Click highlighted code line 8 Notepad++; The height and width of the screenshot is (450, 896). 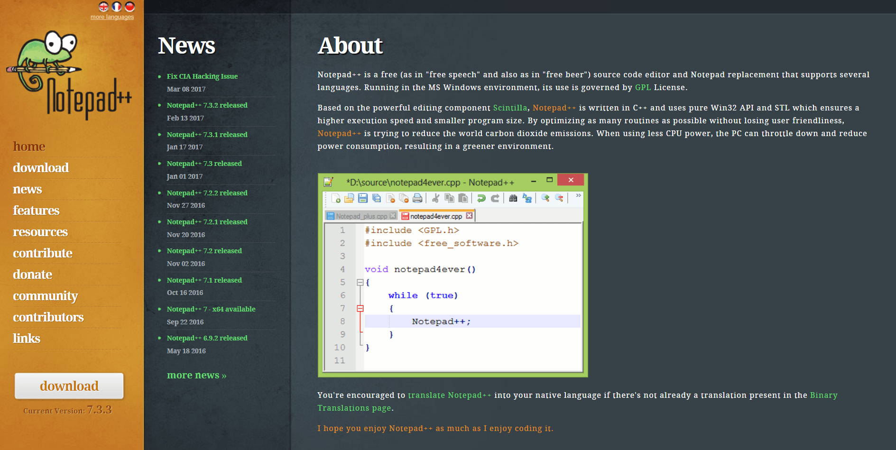coord(472,321)
